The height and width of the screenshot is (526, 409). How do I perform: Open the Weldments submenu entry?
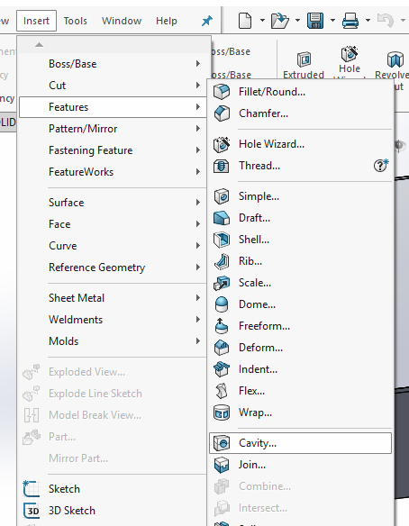tap(114, 320)
